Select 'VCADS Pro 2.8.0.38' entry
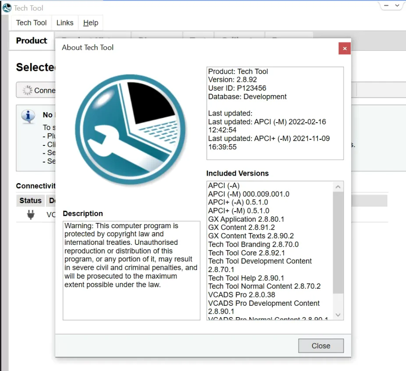The height and width of the screenshot is (371, 406). point(241,295)
